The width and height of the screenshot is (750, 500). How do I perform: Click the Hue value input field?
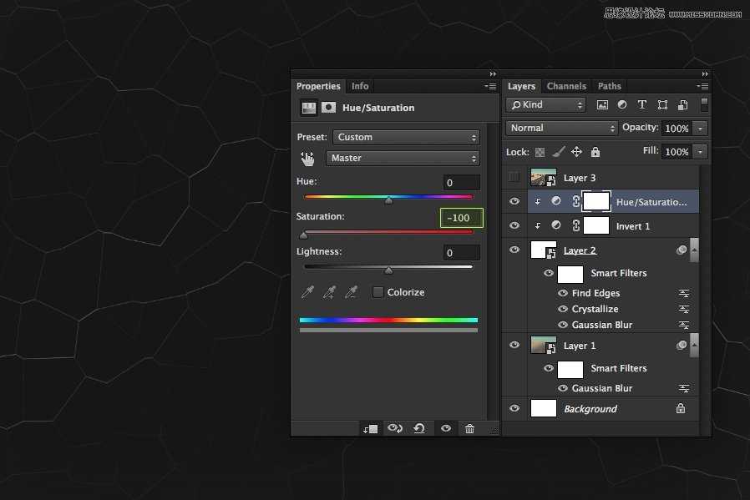pos(462,183)
